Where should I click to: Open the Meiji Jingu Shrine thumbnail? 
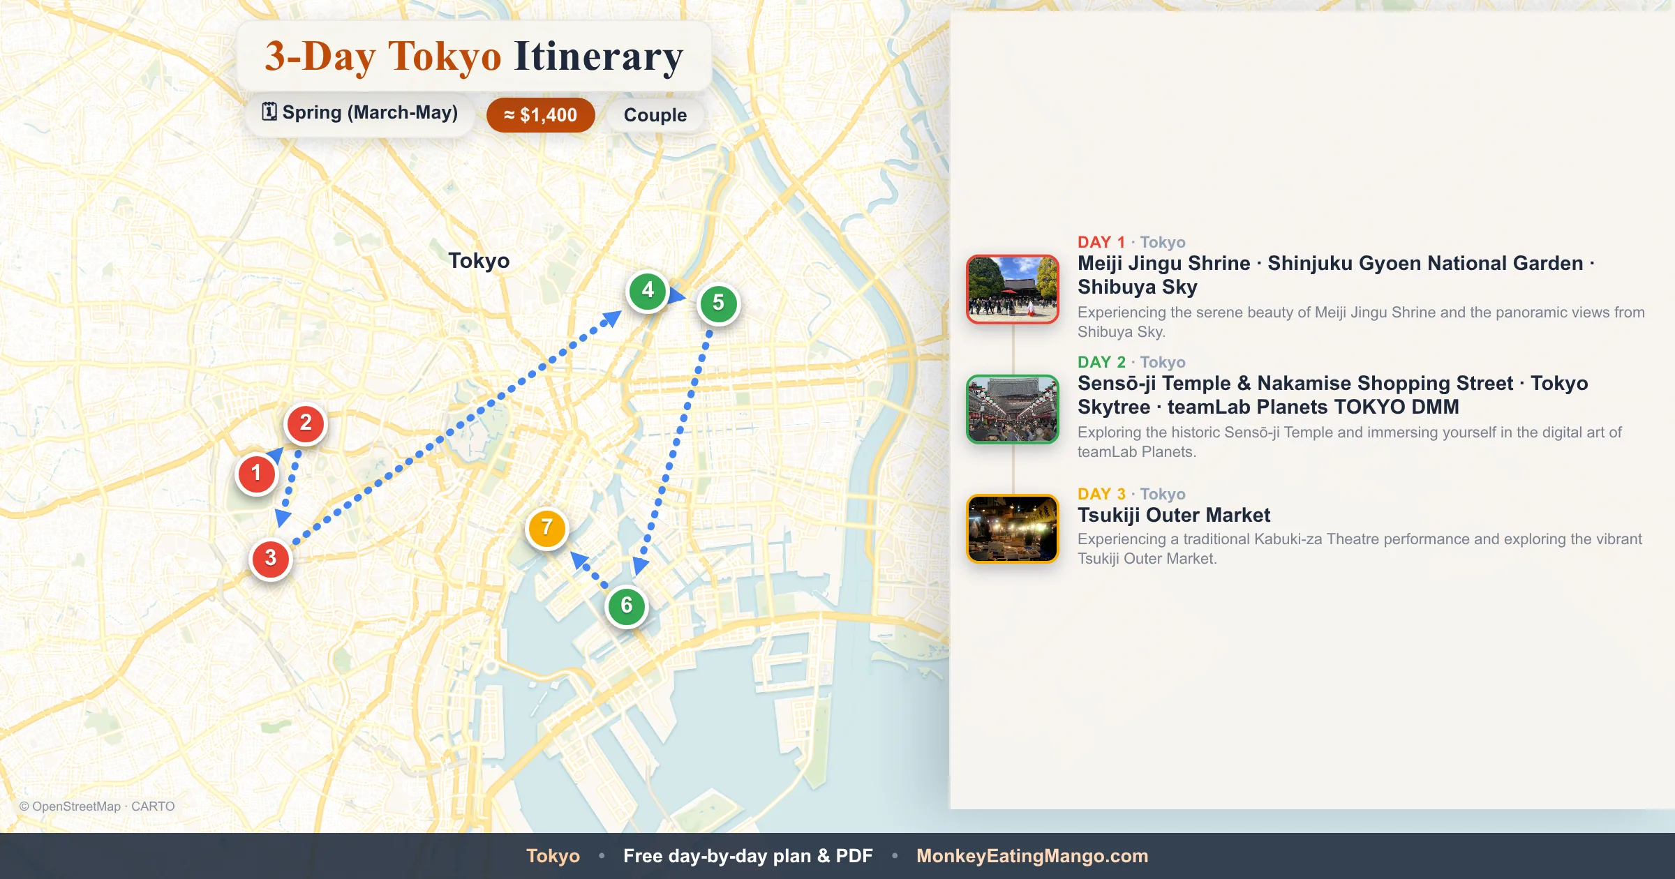1013,289
